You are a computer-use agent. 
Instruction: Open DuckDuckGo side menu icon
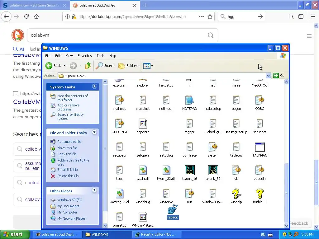309,36
